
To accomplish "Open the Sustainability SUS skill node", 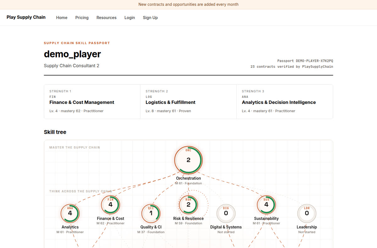I will click(266, 205).
